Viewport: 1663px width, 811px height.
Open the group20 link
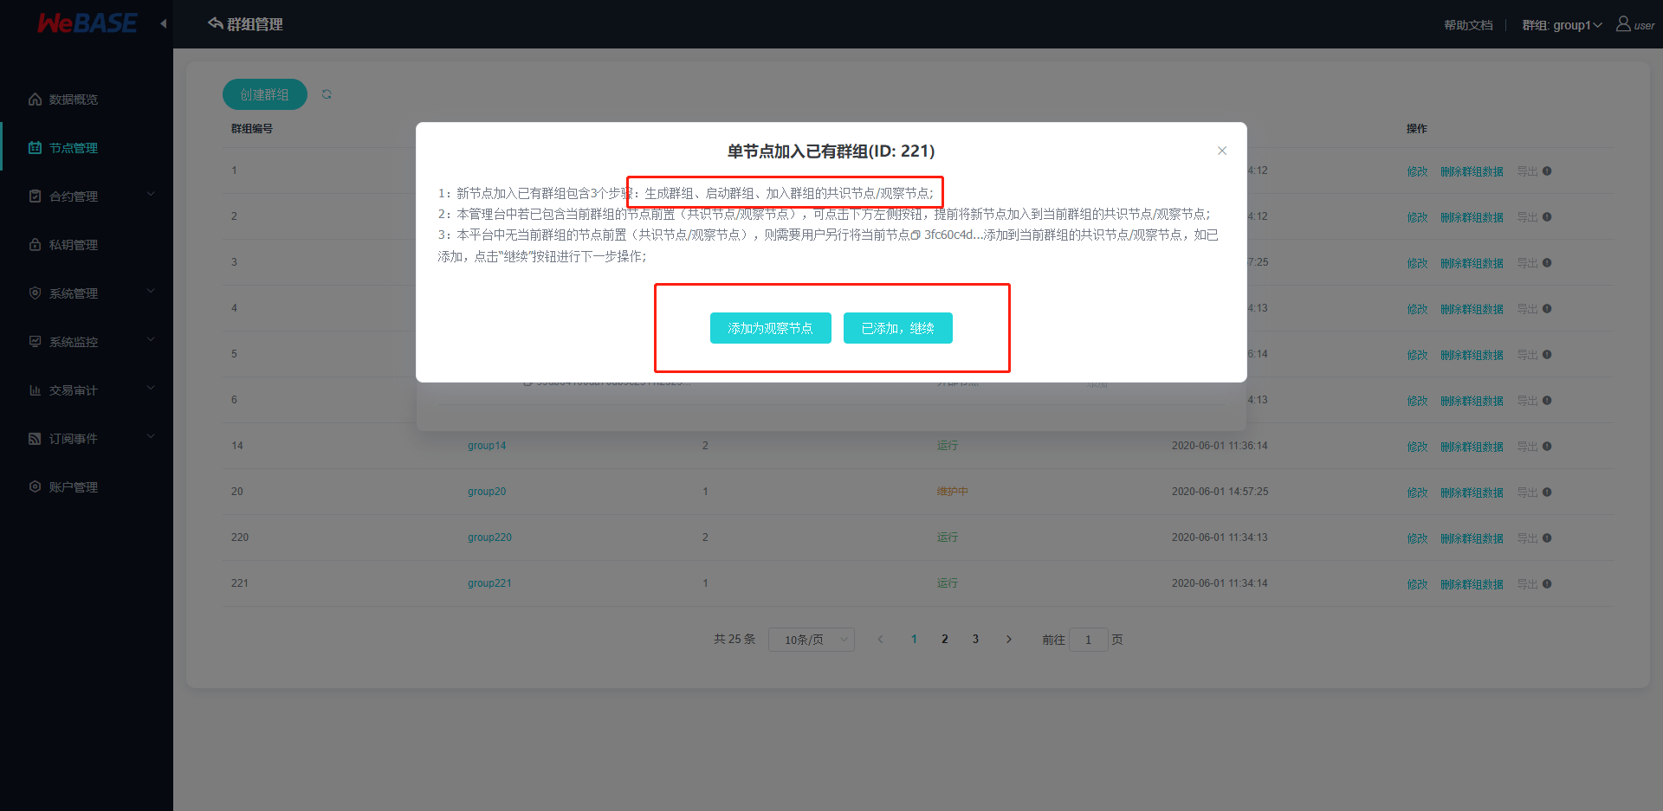click(487, 492)
